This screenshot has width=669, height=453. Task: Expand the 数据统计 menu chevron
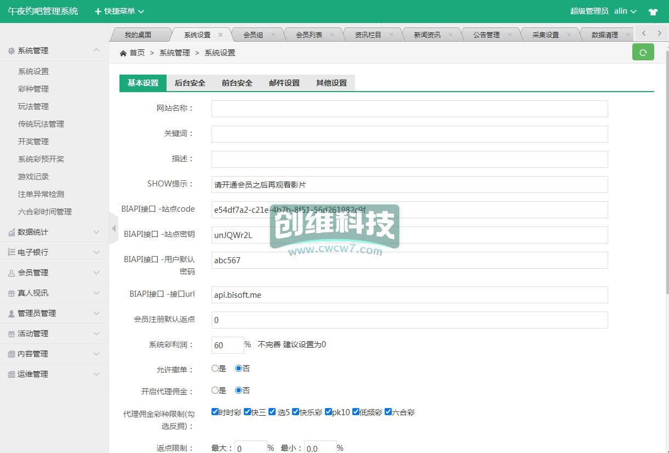point(96,233)
